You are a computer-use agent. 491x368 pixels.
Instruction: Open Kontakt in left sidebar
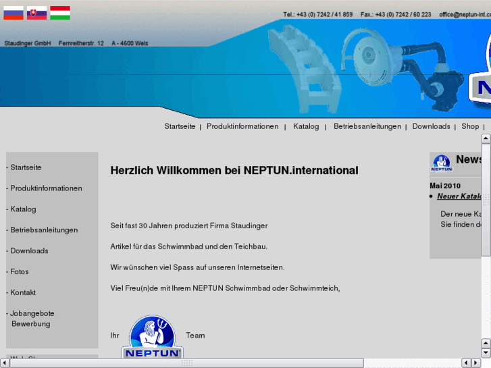[x=23, y=292]
